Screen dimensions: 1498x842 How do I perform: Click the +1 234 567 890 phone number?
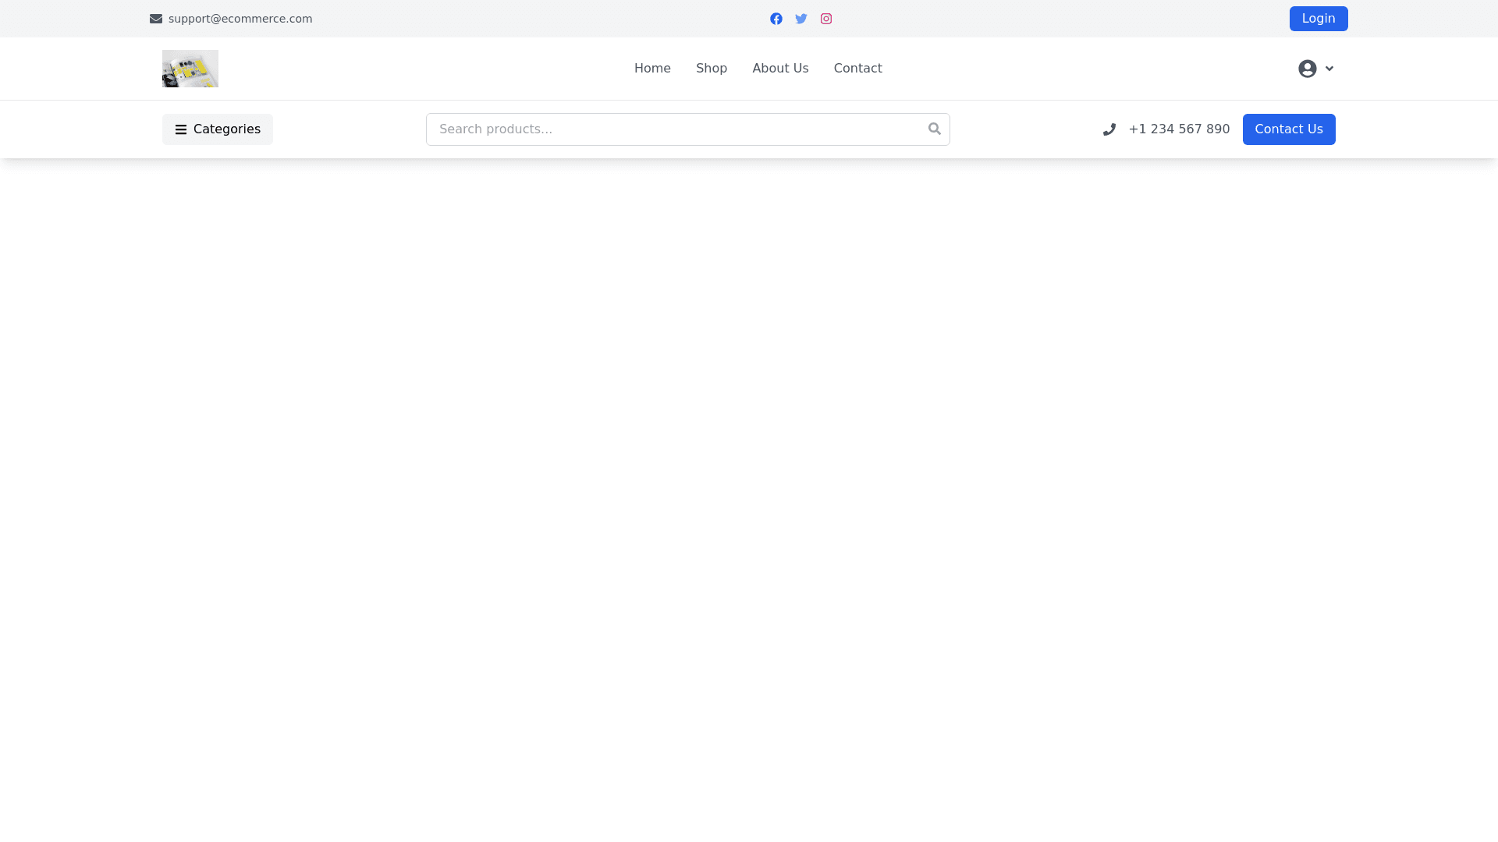(x=1178, y=129)
